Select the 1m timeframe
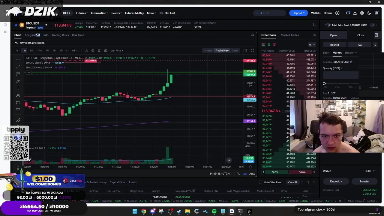 click(x=24, y=50)
